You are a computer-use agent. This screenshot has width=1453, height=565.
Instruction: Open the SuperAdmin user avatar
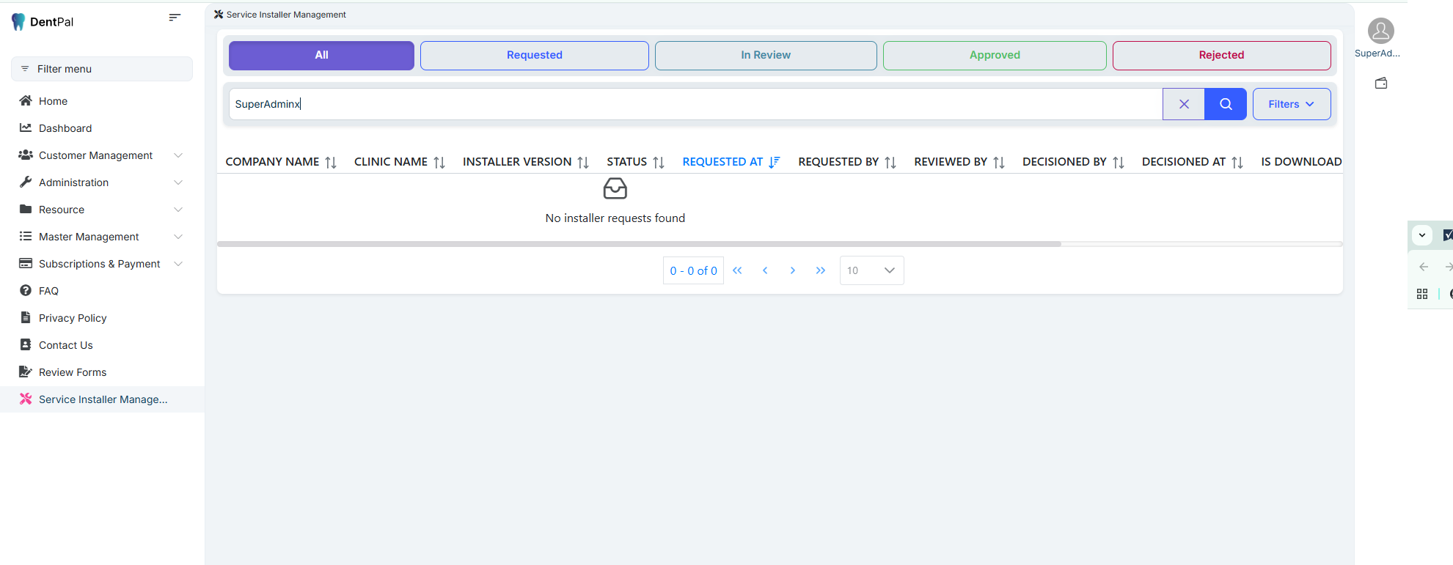click(1380, 32)
